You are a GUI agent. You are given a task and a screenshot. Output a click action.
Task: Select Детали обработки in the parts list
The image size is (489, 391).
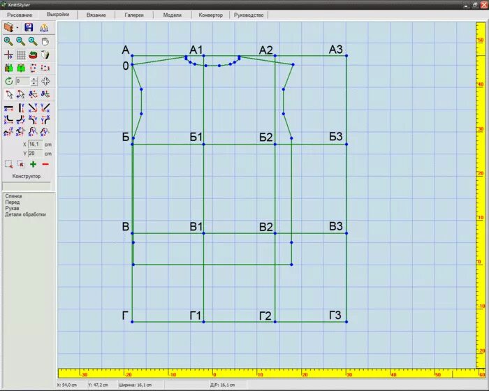[x=25, y=214]
